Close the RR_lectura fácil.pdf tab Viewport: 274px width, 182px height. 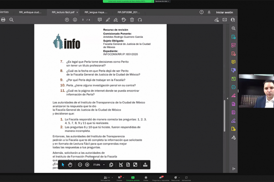point(77,12)
